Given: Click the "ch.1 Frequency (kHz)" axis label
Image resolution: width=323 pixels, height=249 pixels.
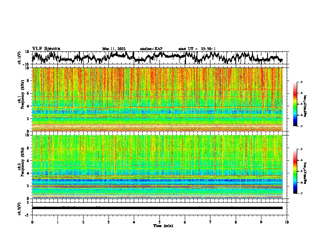Looking at the screenshot, I should coord(21,94).
